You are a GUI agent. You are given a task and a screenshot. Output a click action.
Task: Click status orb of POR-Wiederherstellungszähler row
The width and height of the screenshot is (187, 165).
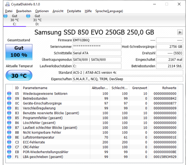point(9,152)
